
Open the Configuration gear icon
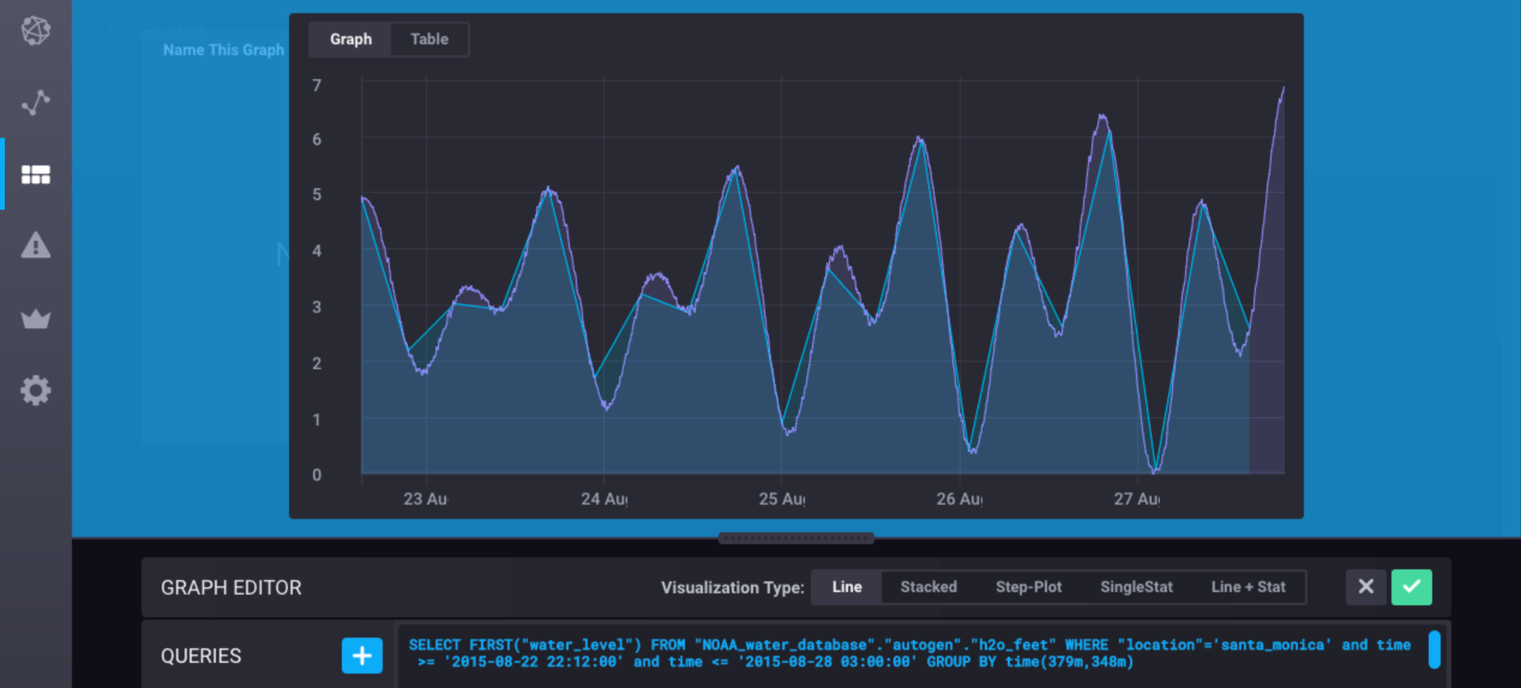pyautogui.click(x=35, y=390)
